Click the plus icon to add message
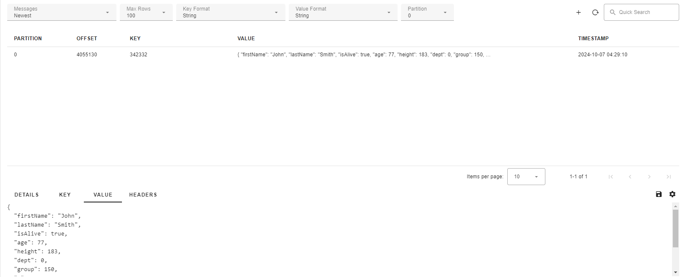 click(x=578, y=13)
